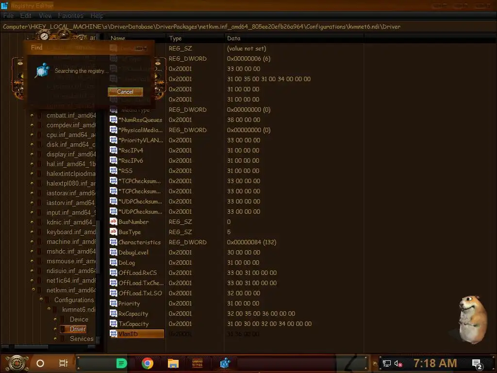Viewport: 497px width, 373px height.
Task: Select the machine.inf_amd tree key
Action: pyautogui.click(x=71, y=242)
